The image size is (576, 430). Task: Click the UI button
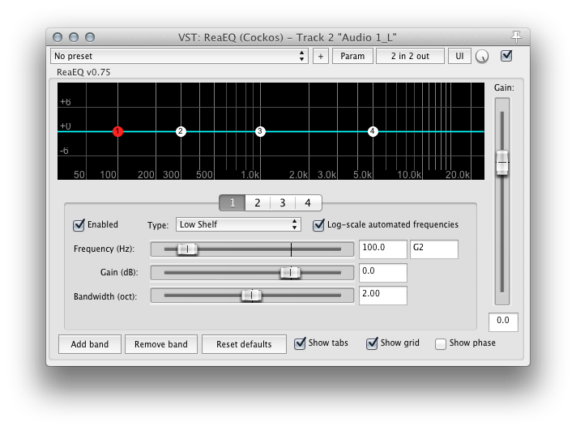(459, 56)
